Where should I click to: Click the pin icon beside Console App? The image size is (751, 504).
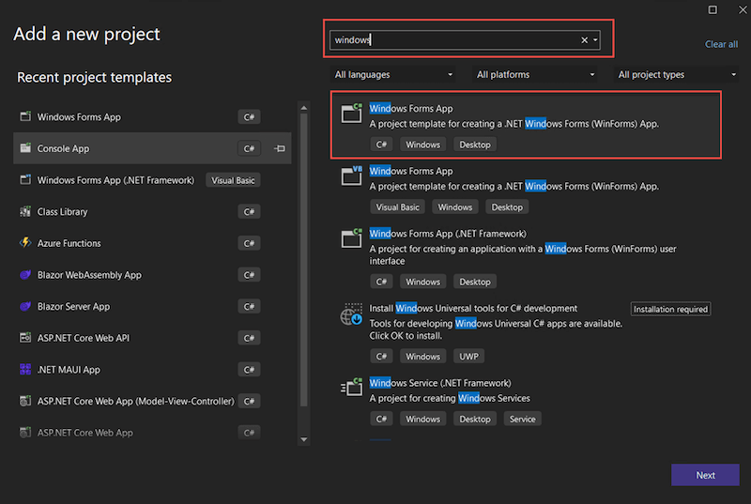pyautogui.click(x=280, y=148)
